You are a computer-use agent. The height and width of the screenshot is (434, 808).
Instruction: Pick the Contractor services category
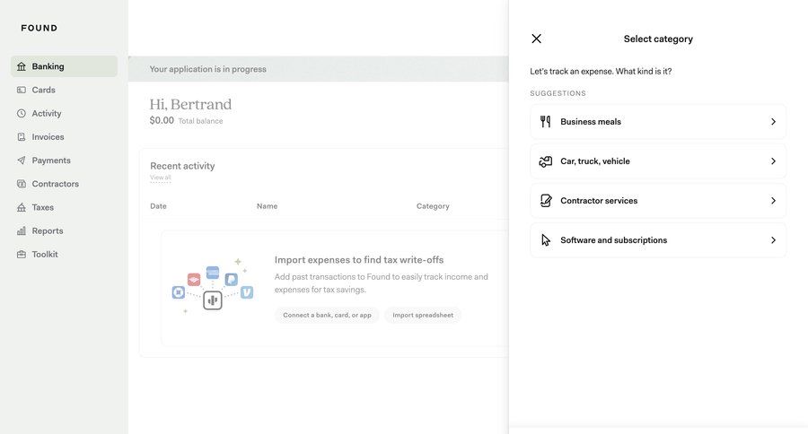pyautogui.click(x=658, y=201)
